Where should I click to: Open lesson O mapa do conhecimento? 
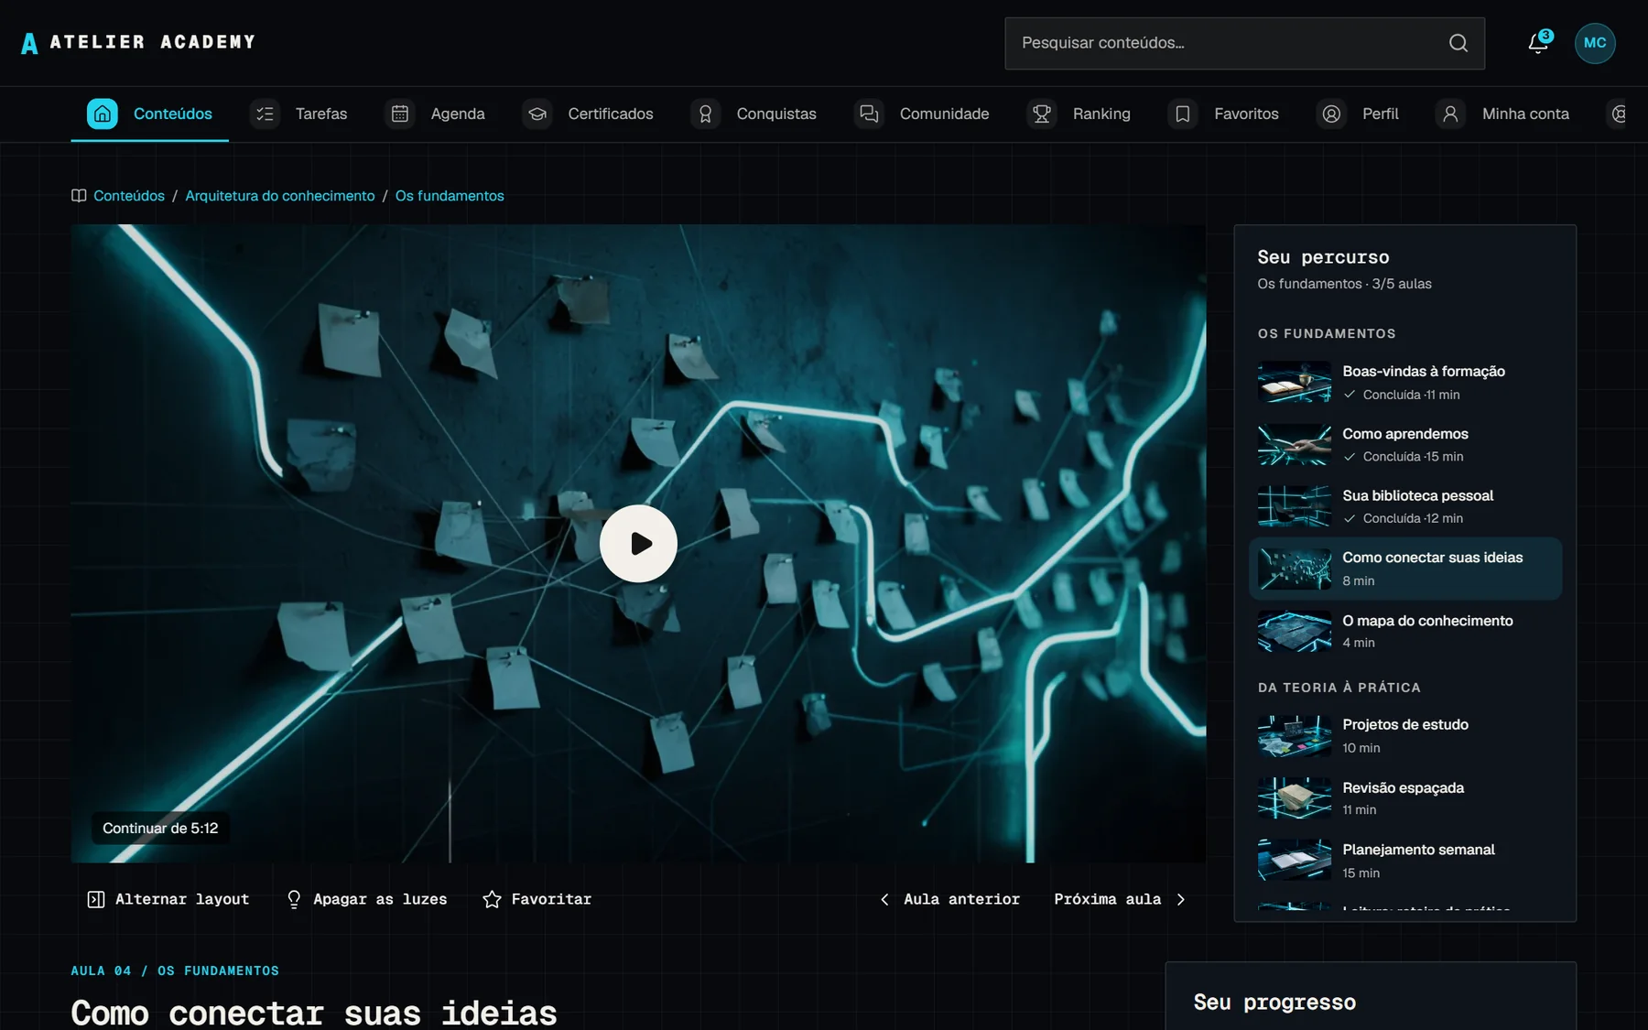1405,632
